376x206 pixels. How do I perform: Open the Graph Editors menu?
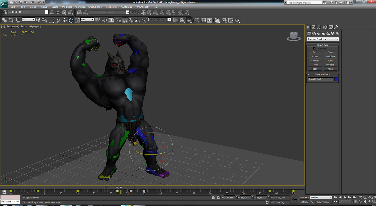click(x=95, y=7)
